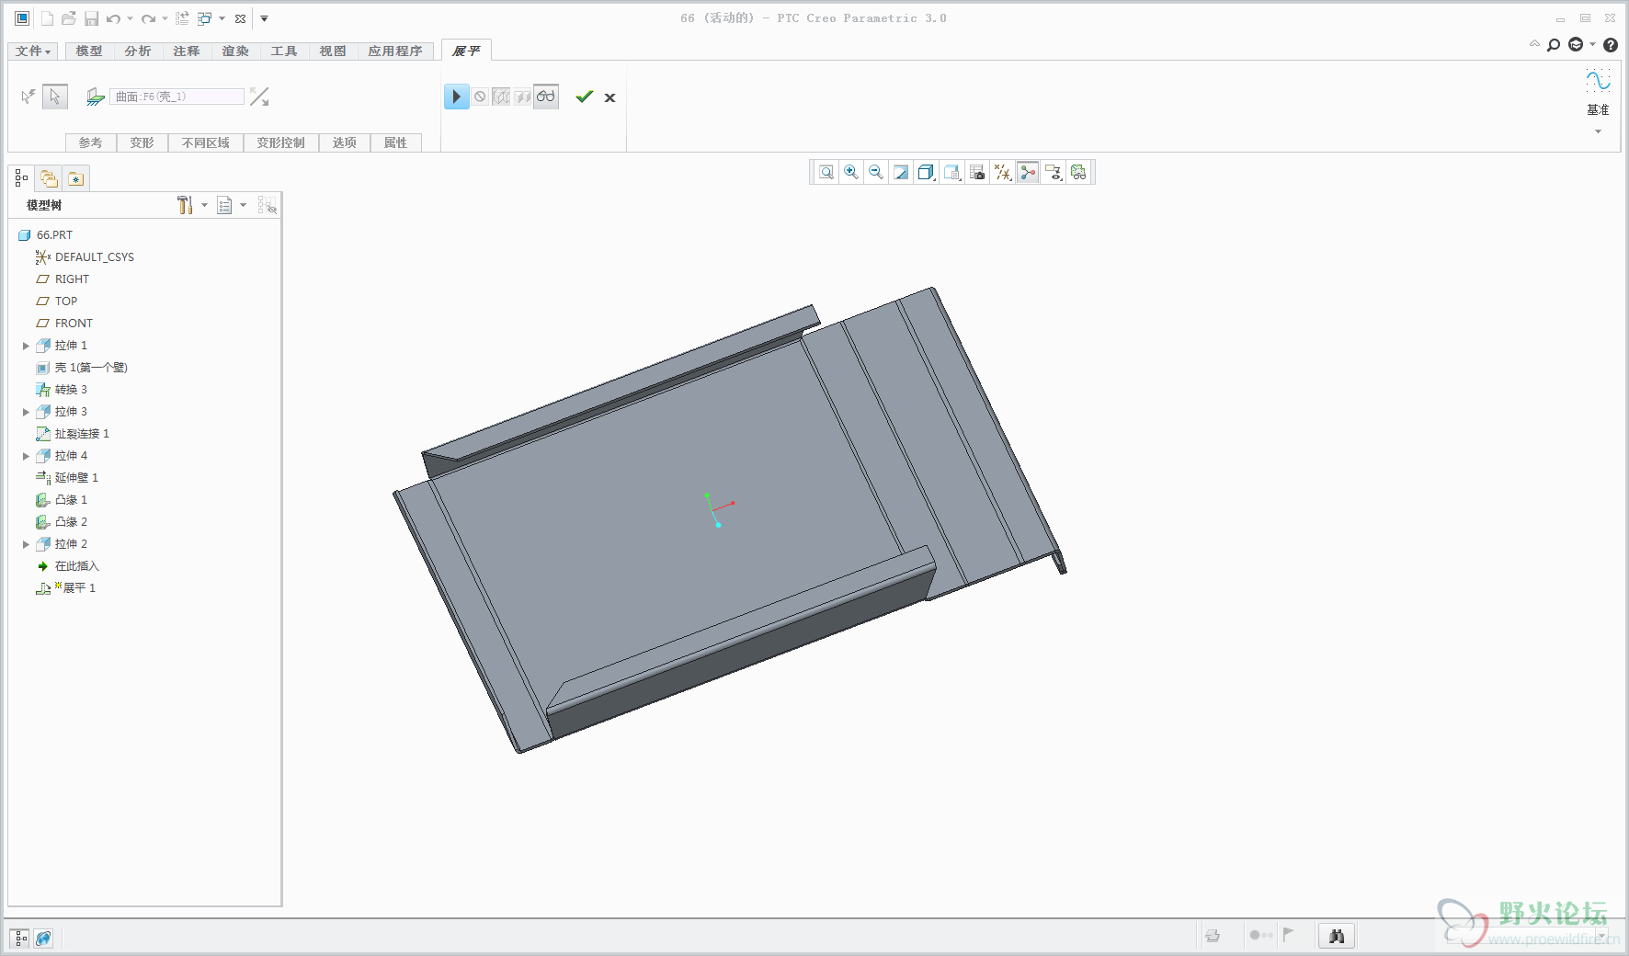The image size is (1629, 956).
Task: Open the 文件 dropdown menu
Action: coord(33,51)
